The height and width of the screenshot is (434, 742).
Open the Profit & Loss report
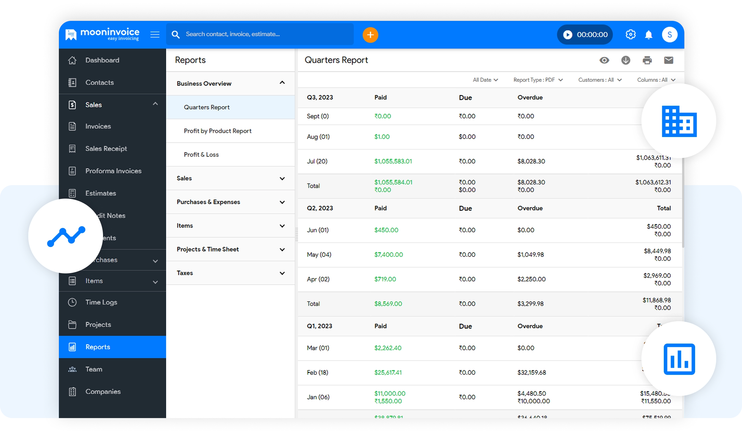pyautogui.click(x=201, y=154)
